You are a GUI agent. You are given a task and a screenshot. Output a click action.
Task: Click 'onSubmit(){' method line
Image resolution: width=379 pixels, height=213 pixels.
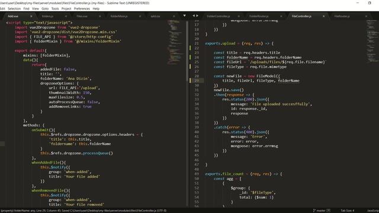43,130
